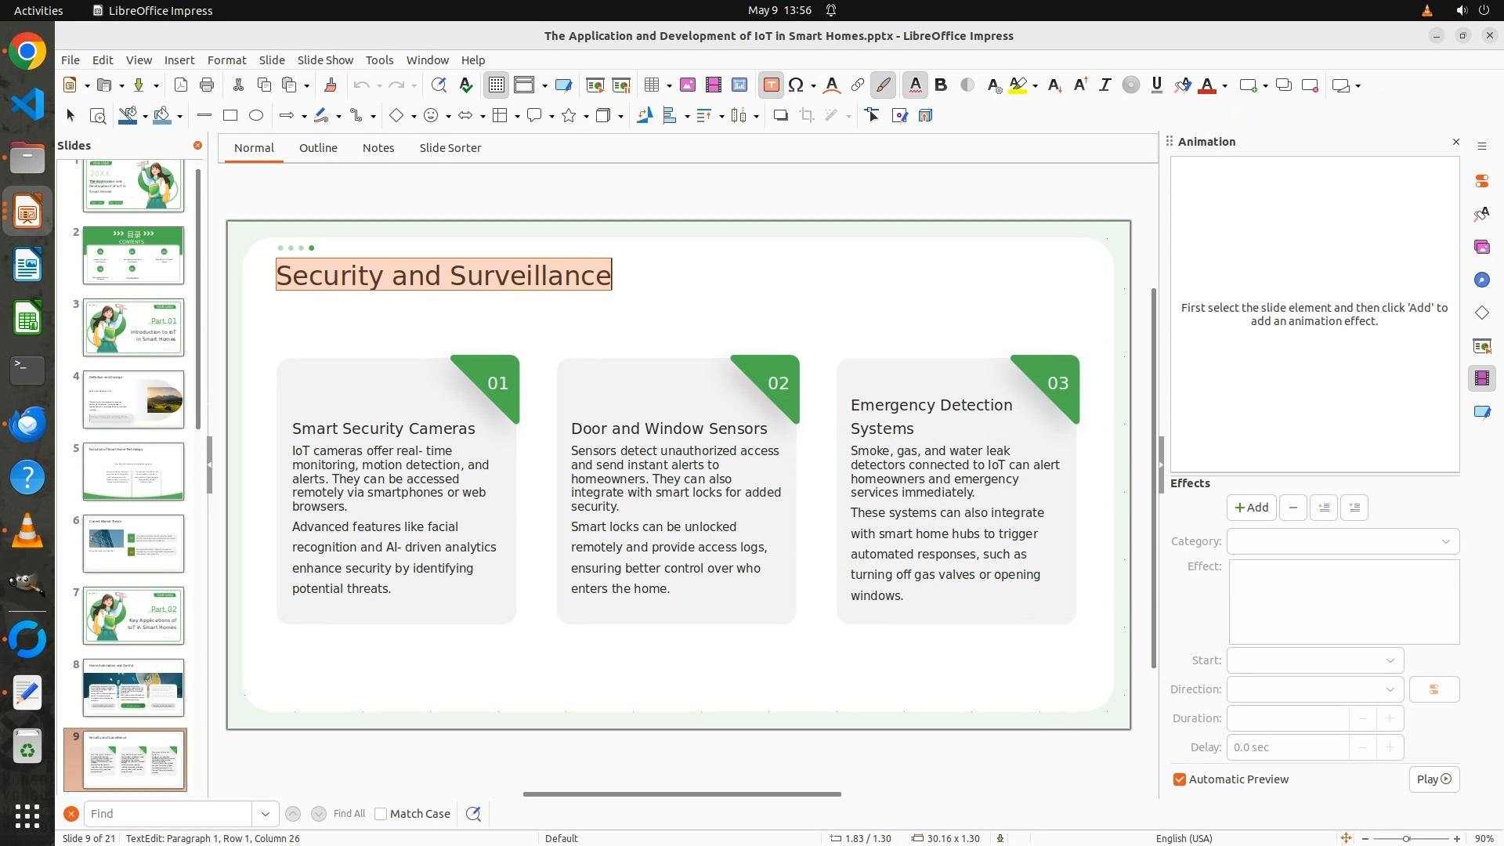This screenshot has width=1504, height=846.
Task: Open the Find history dropdown arrow
Action: [266, 814]
